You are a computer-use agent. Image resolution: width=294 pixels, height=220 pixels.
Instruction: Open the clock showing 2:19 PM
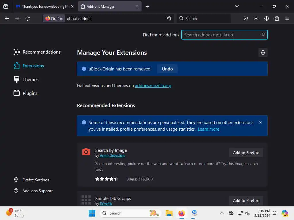262,213
